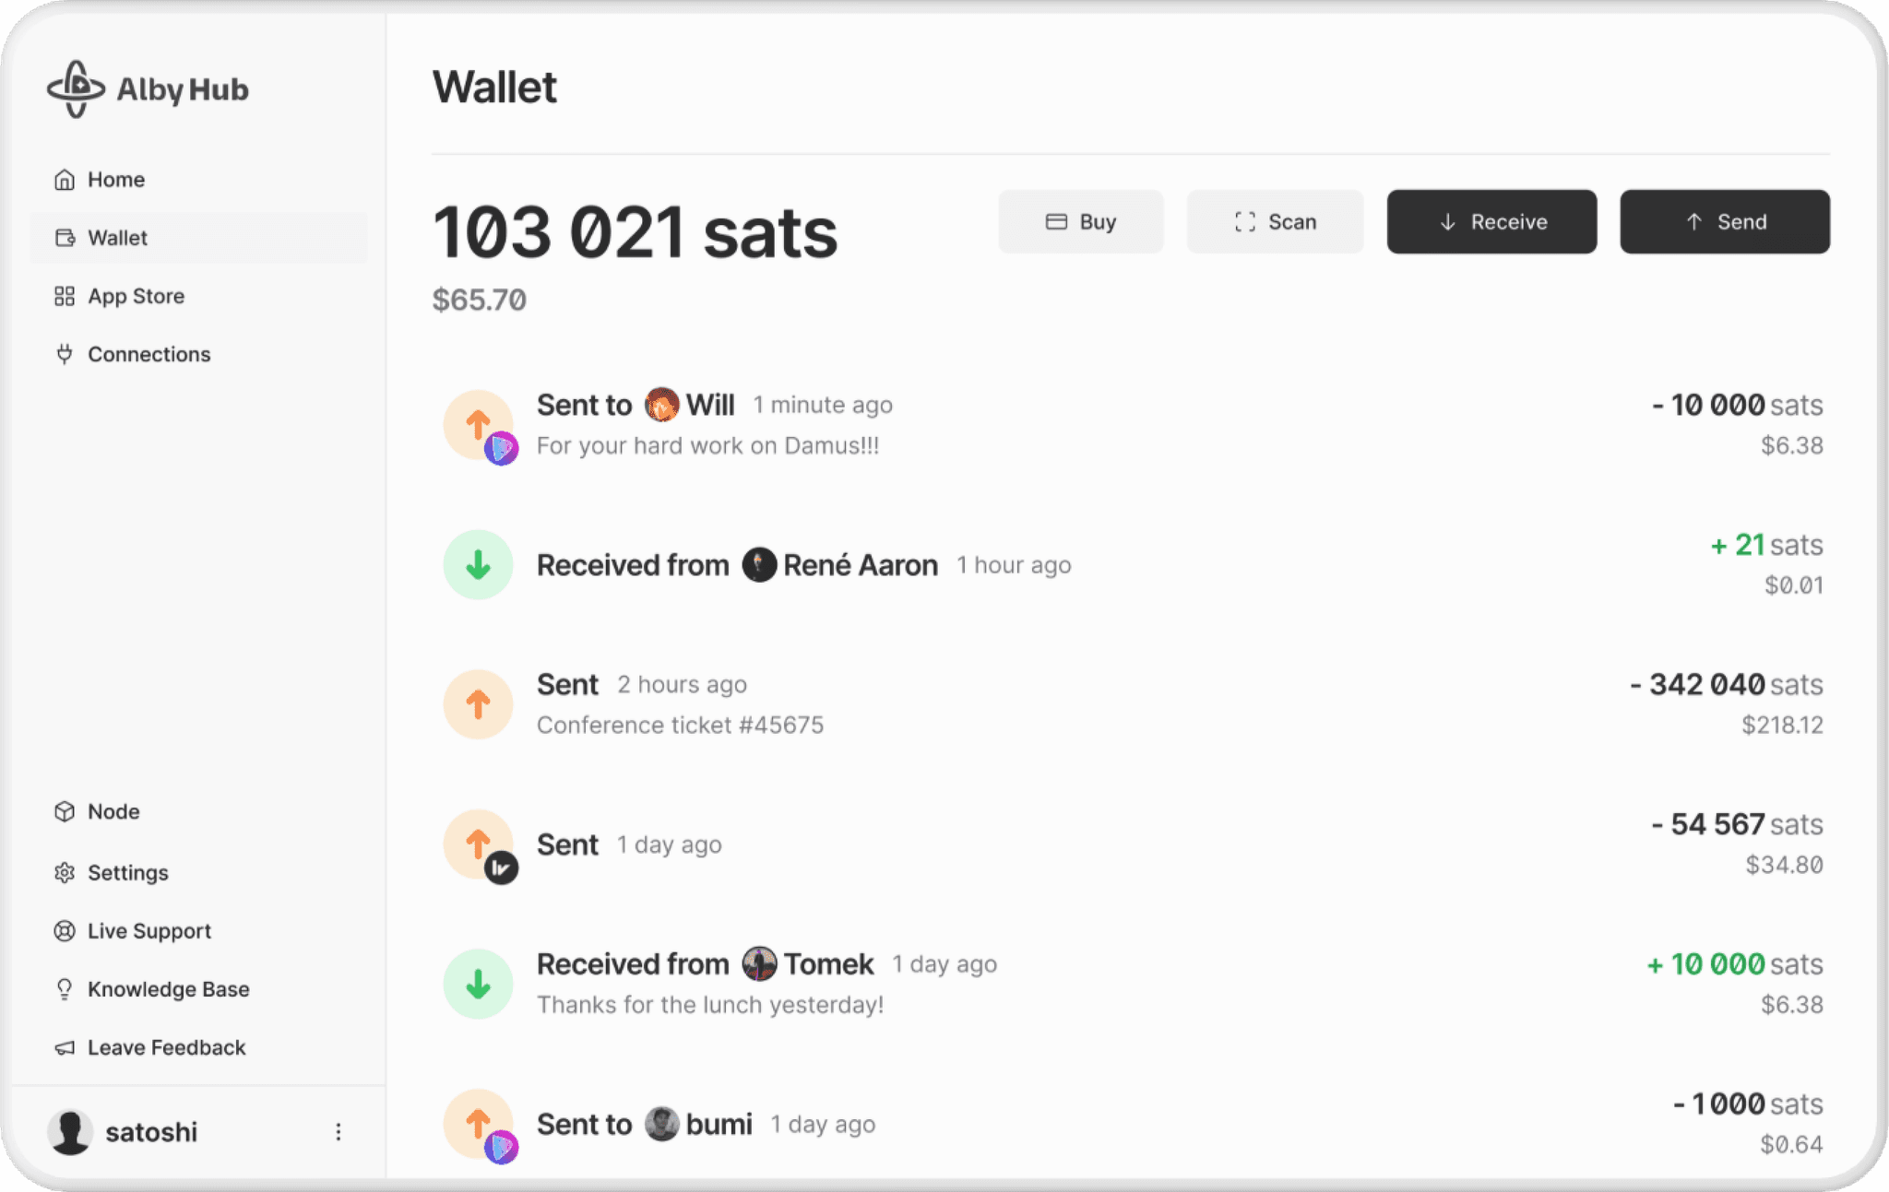Open Settings with the gear icon
Image resolution: width=1889 pixels, height=1192 pixels.
coord(65,872)
